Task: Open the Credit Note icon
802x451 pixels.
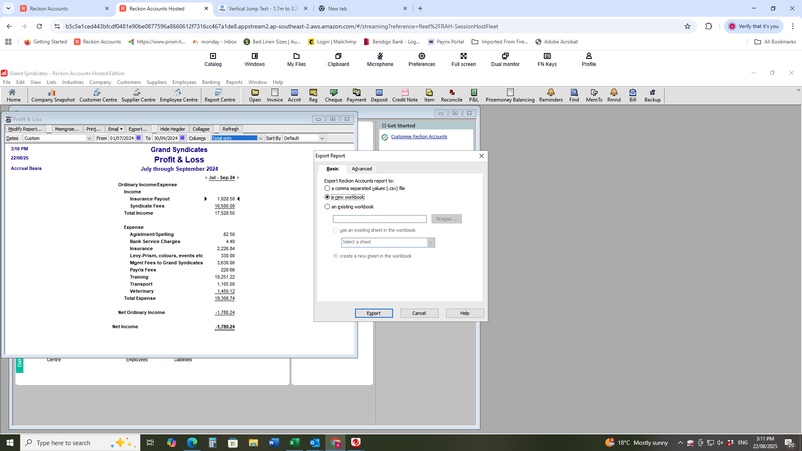Action: (405, 95)
